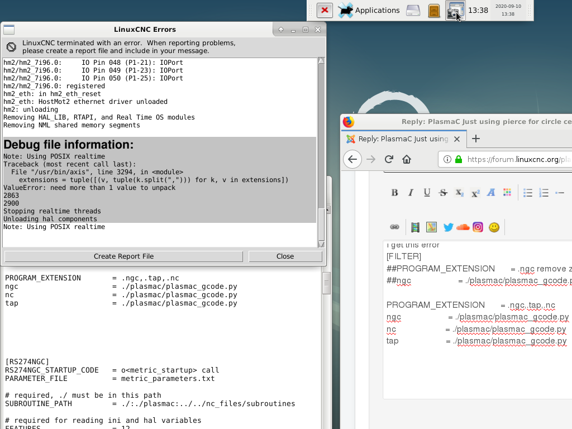Open the smiley emoticon picker

tap(494, 227)
